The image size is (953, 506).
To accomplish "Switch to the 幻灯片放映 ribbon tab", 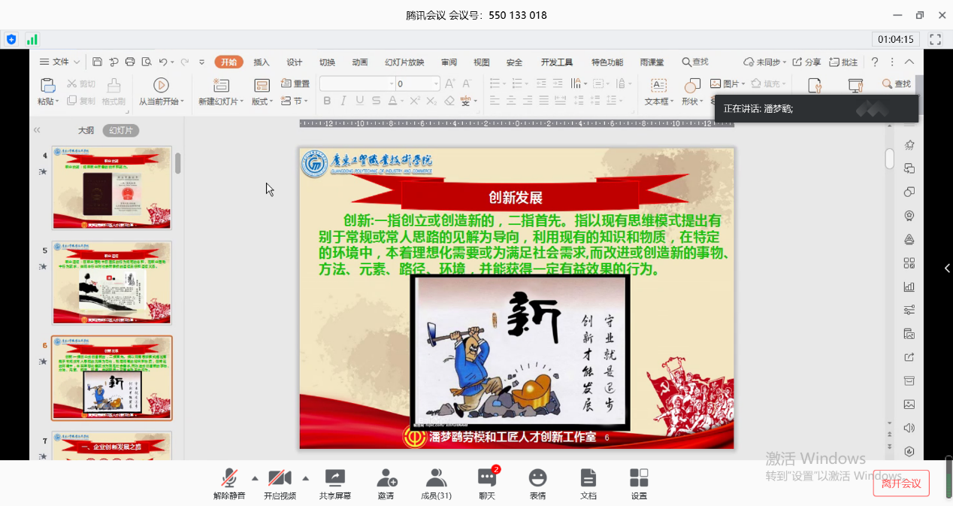I will 404,62.
